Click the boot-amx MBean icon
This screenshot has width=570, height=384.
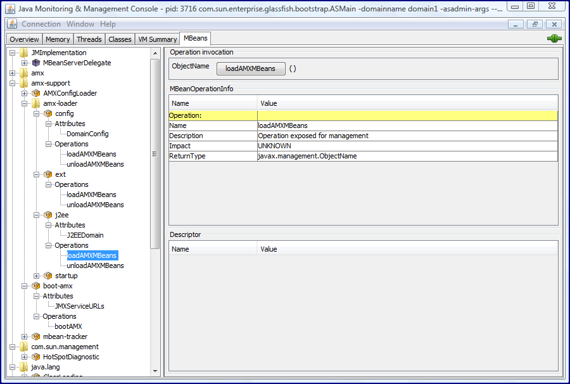[x=36, y=286]
